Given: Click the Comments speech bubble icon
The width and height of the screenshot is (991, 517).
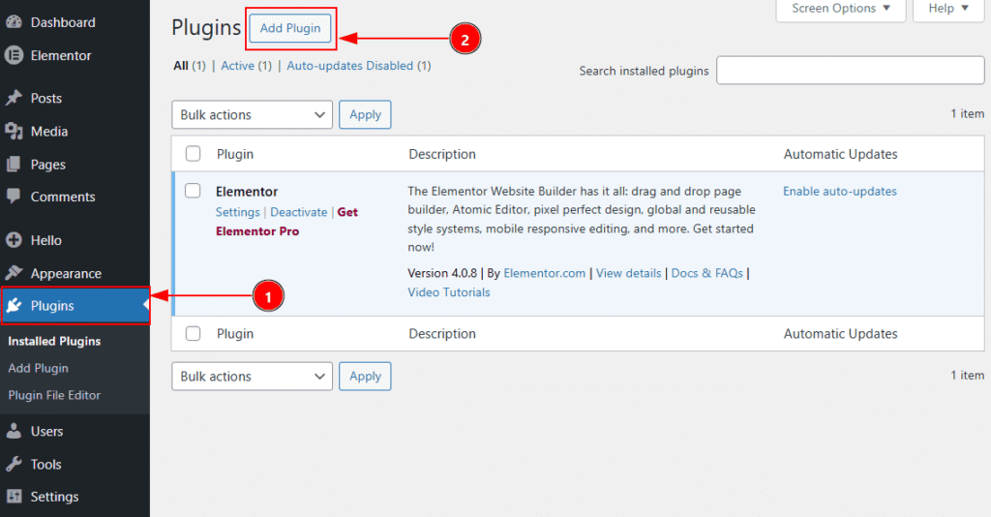Looking at the screenshot, I should (x=14, y=197).
